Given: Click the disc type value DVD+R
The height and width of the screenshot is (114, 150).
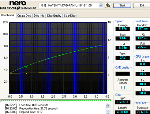Looking at the screenshot, I should coord(122,102).
